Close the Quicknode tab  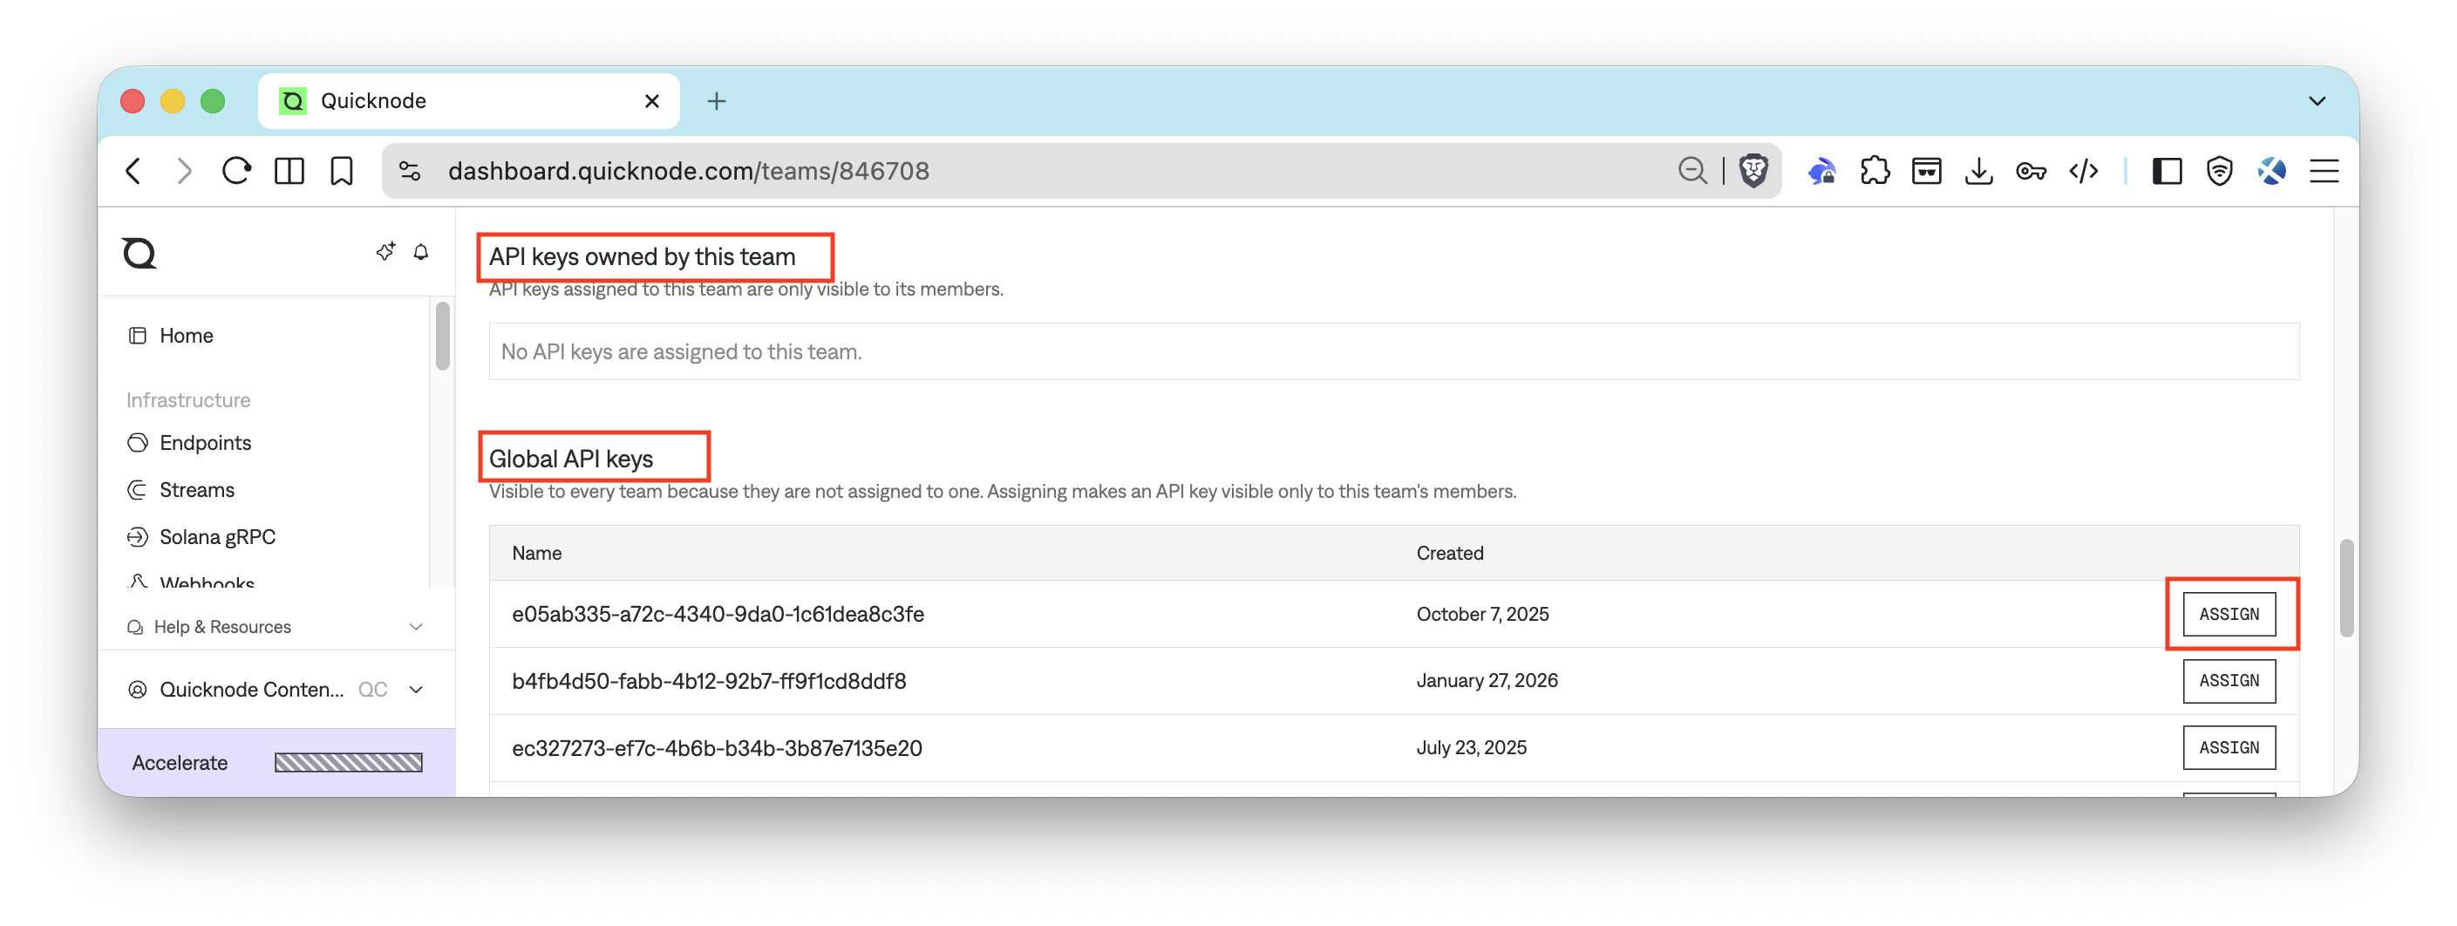click(x=651, y=100)
